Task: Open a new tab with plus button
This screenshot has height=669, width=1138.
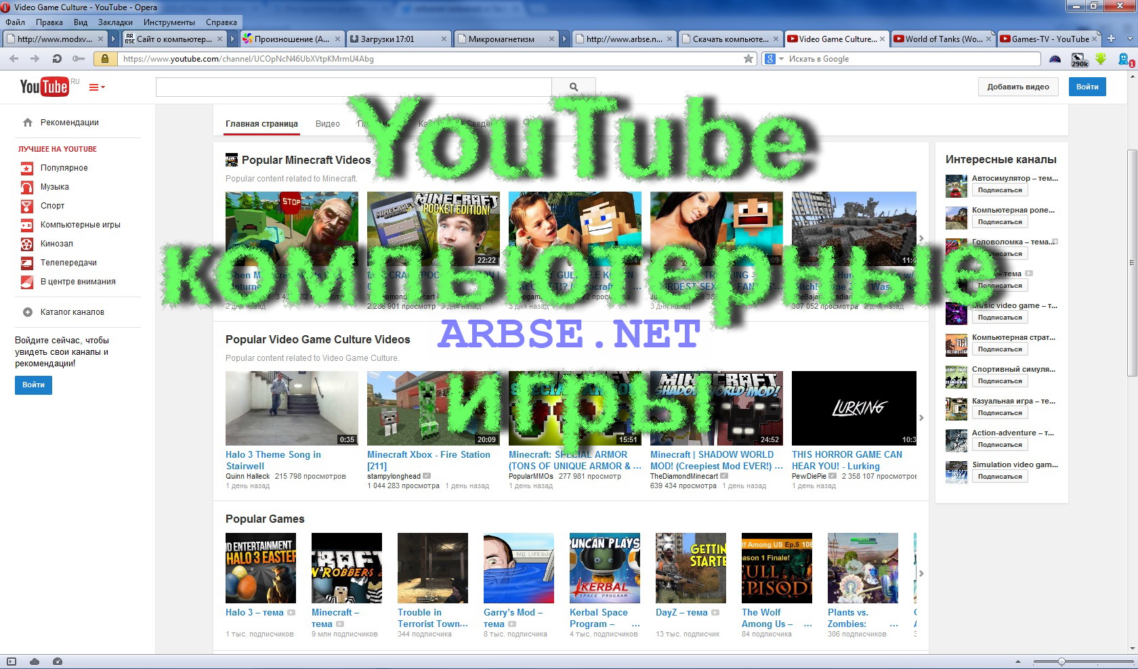Action: pos(1111,39)
